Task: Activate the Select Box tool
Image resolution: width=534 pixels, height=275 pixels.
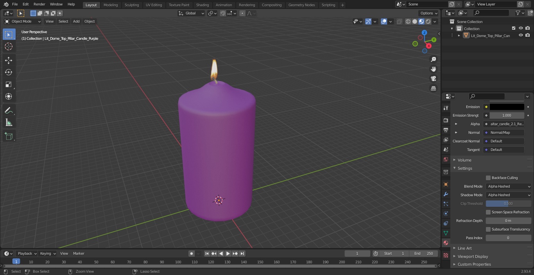Action: 9,34
